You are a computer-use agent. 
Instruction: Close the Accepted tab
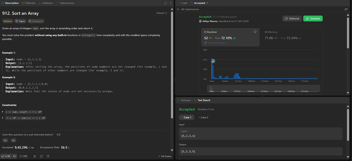tap(208, 3)
